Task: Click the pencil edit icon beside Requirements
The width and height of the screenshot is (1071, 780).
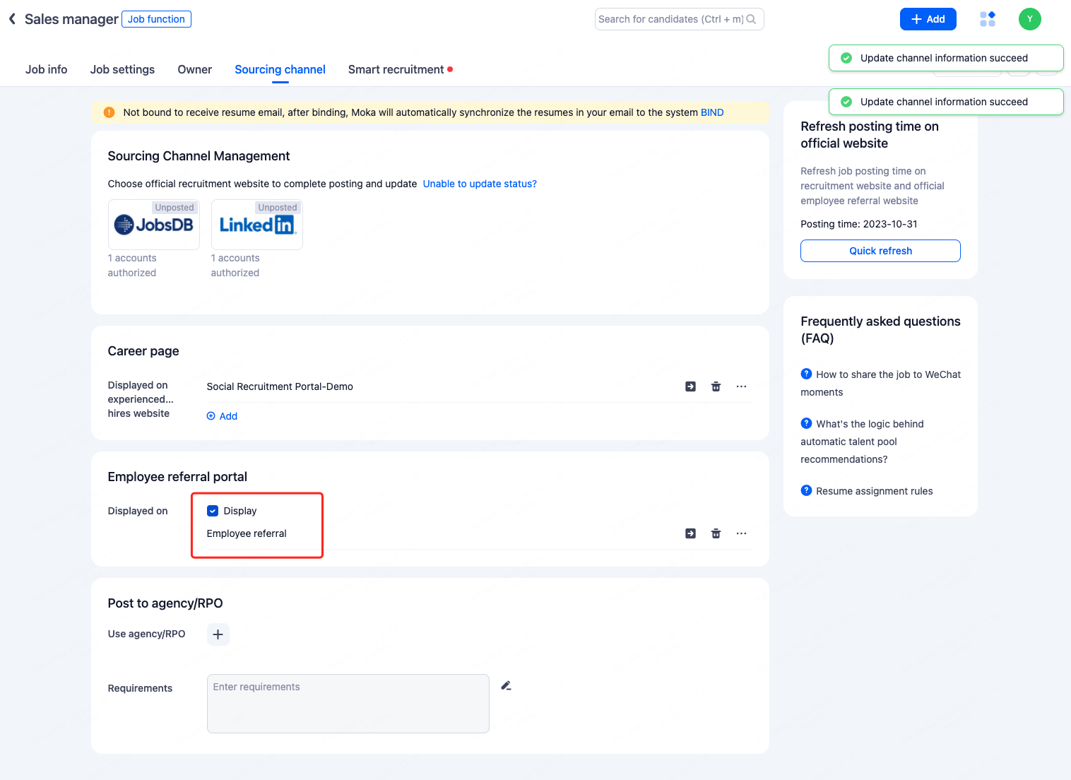Action: click(506, 685)
